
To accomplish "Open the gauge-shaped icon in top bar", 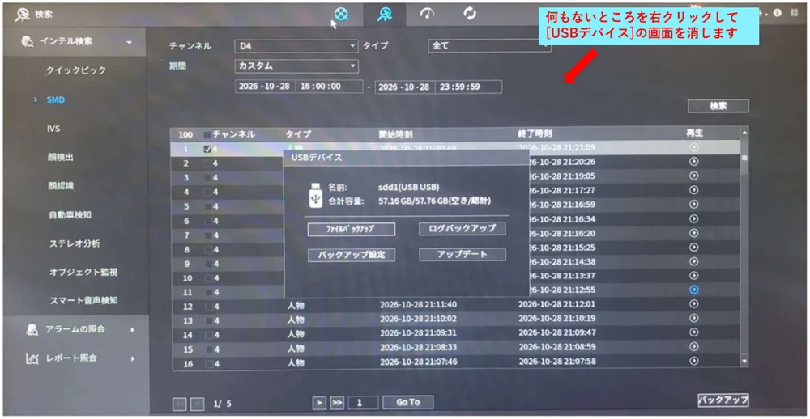I will pos(427,14).
